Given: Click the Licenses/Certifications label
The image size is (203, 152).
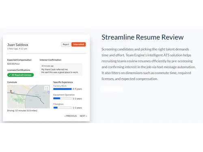Looking at the screenshot, I should 19,70.
